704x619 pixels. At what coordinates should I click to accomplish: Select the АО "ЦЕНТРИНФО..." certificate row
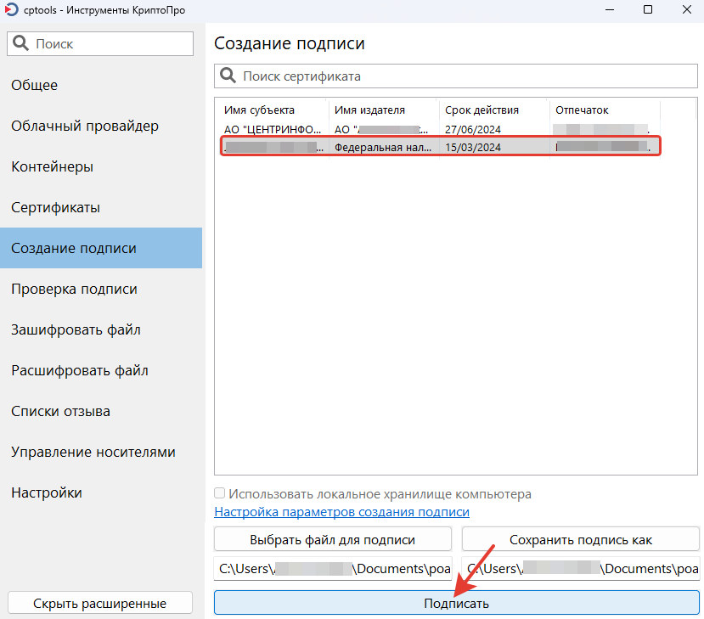click(441, 129)
